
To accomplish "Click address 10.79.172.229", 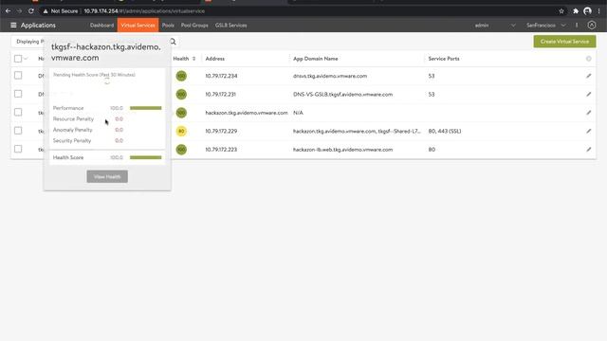I will 221,131.
